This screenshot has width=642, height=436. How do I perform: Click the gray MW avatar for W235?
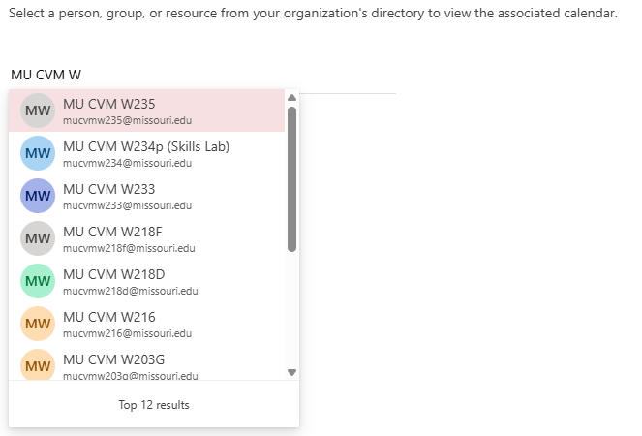coord(38,110)
